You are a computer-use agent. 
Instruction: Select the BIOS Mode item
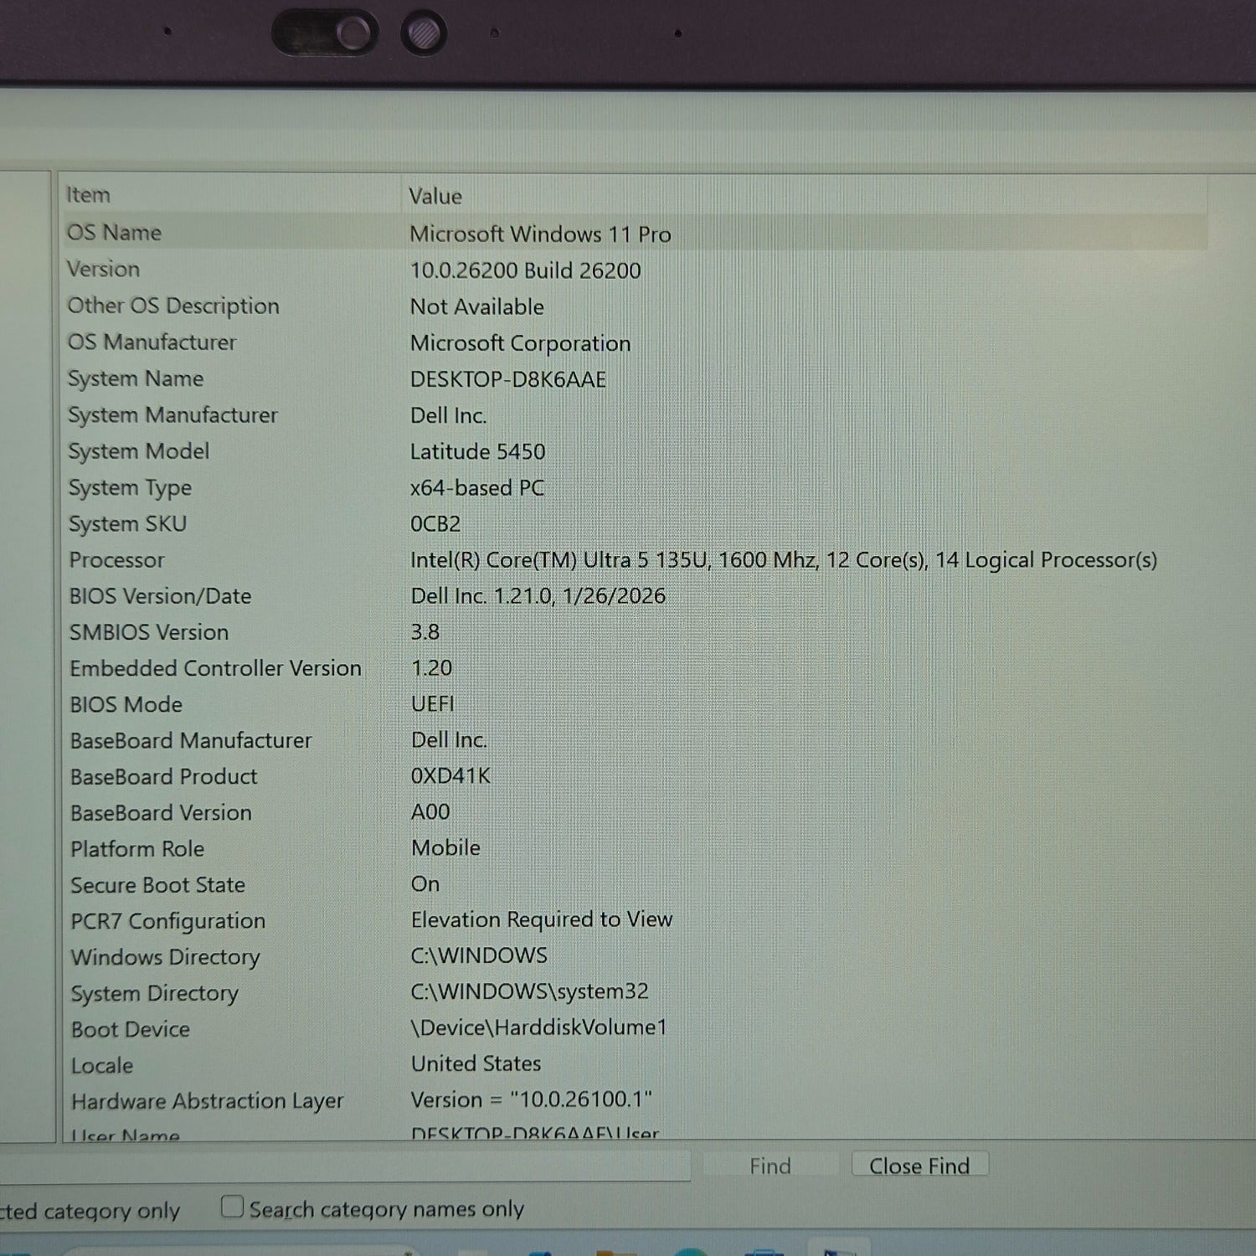click(x=126, y=704)
